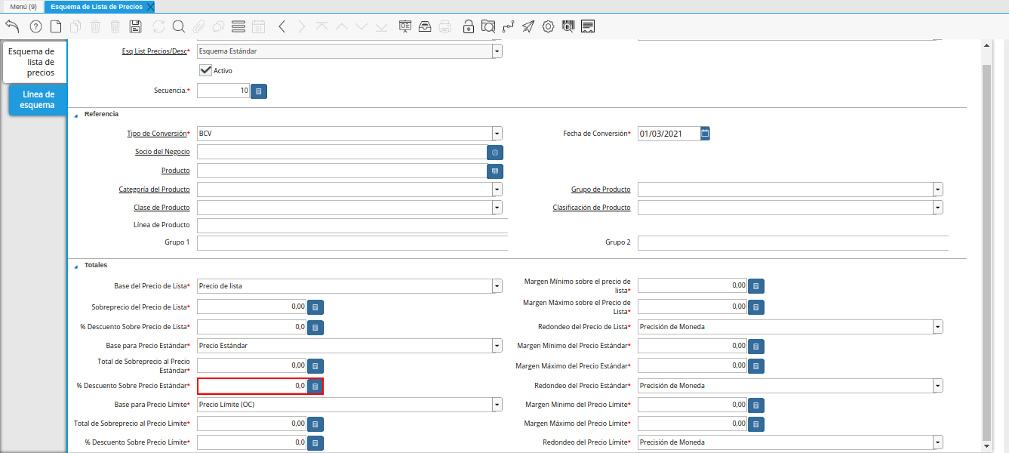Expand Esq List Precios/Desc dropdown

point(497,51)
